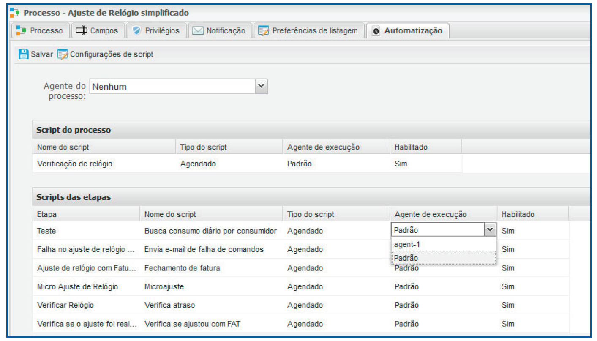
Task: Click the Habilitado cell for the Verificar Relógio row
Action: [x=508, y=305]
